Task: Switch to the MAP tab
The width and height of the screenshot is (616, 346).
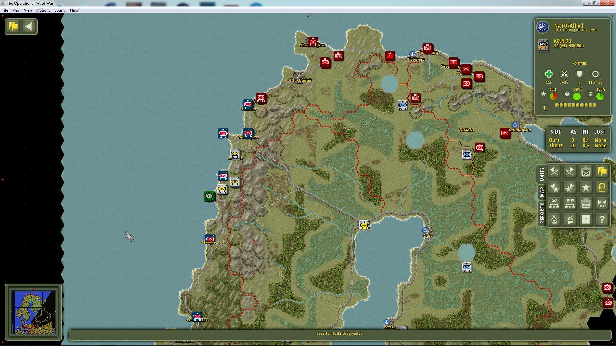Action: tap(542, 192)
